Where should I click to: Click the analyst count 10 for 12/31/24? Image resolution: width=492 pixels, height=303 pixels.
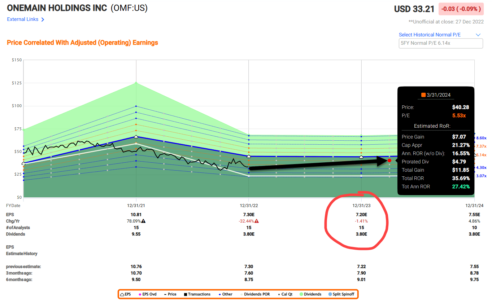coord(474,228)
